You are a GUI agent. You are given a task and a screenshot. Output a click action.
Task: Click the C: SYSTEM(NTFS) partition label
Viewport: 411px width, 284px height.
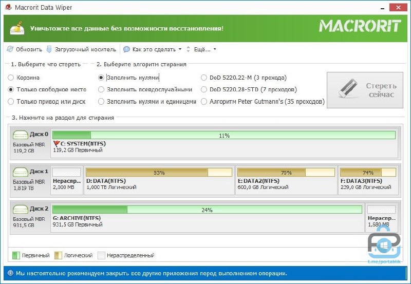click(83, 144)
